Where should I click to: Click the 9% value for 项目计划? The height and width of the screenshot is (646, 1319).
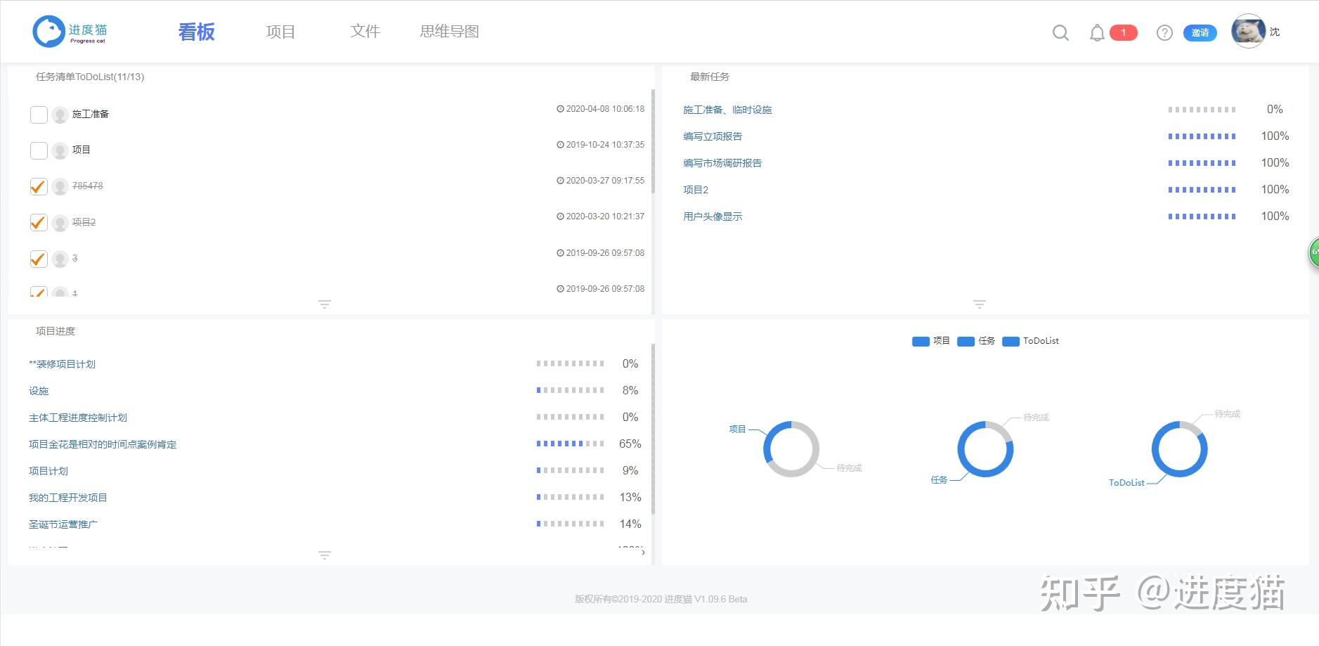(630, 471)
